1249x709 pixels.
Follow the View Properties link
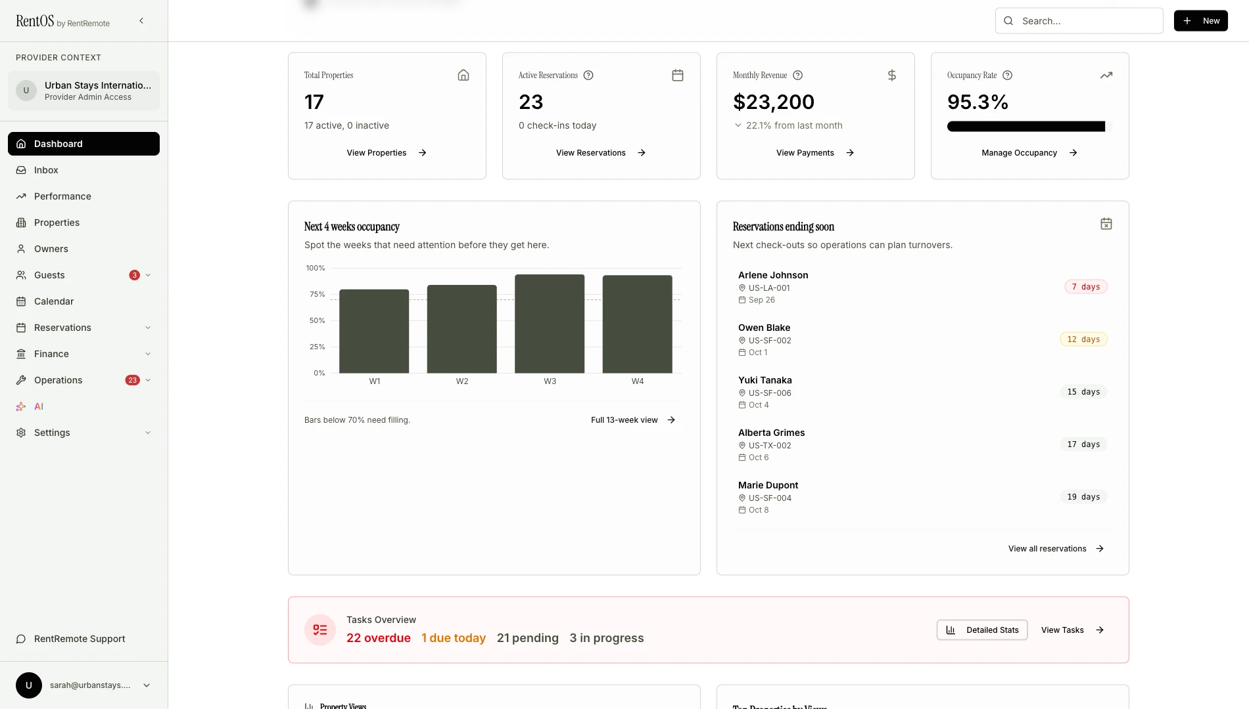pyautogui.click(x=387, y=153)
